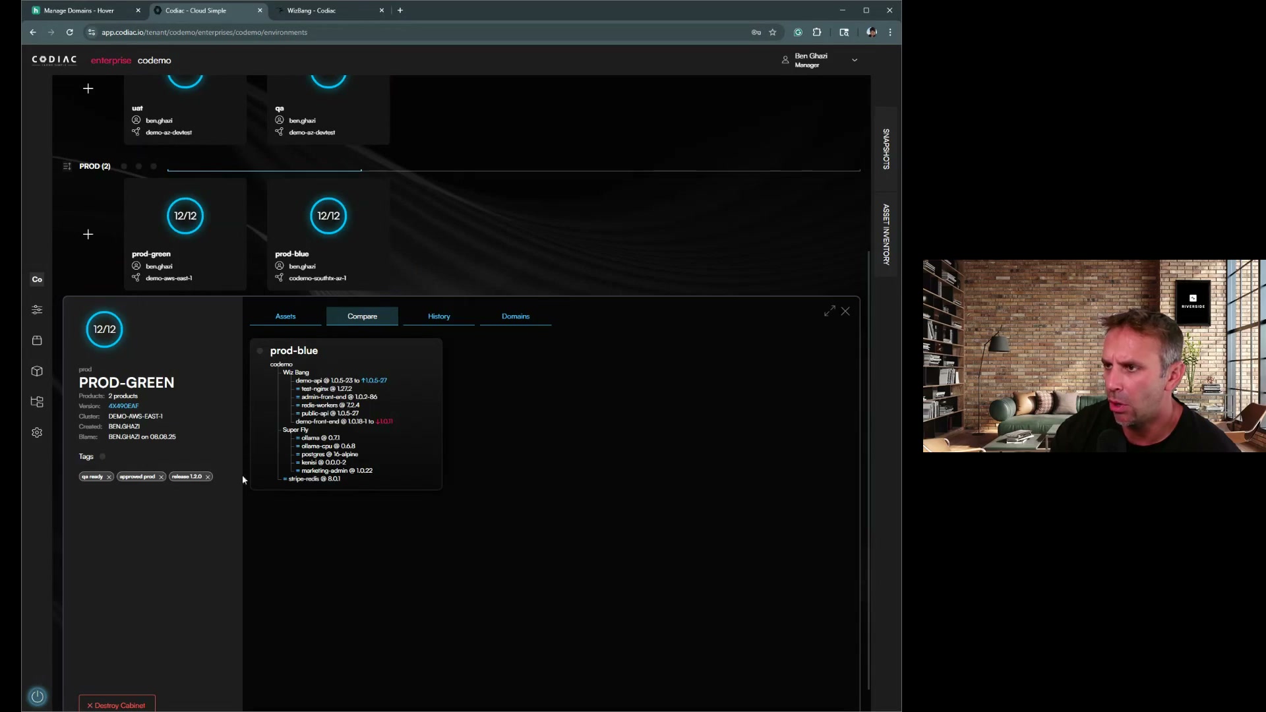The image size is (1266, 712).
Task: Toggle the first status dot beside PROD (2)
Action: [123, 166]
